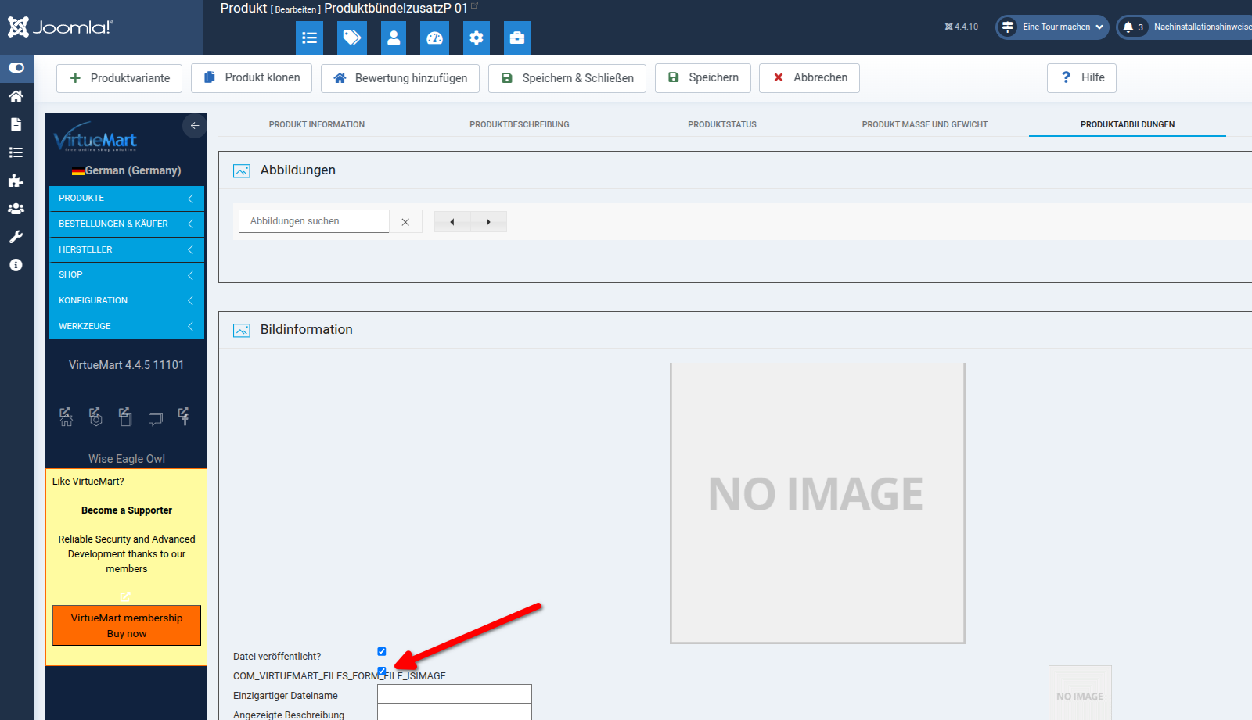Expand the KONFIGURATION menu section
This screenshot has height=720, width=1252.
pos(126,300)
